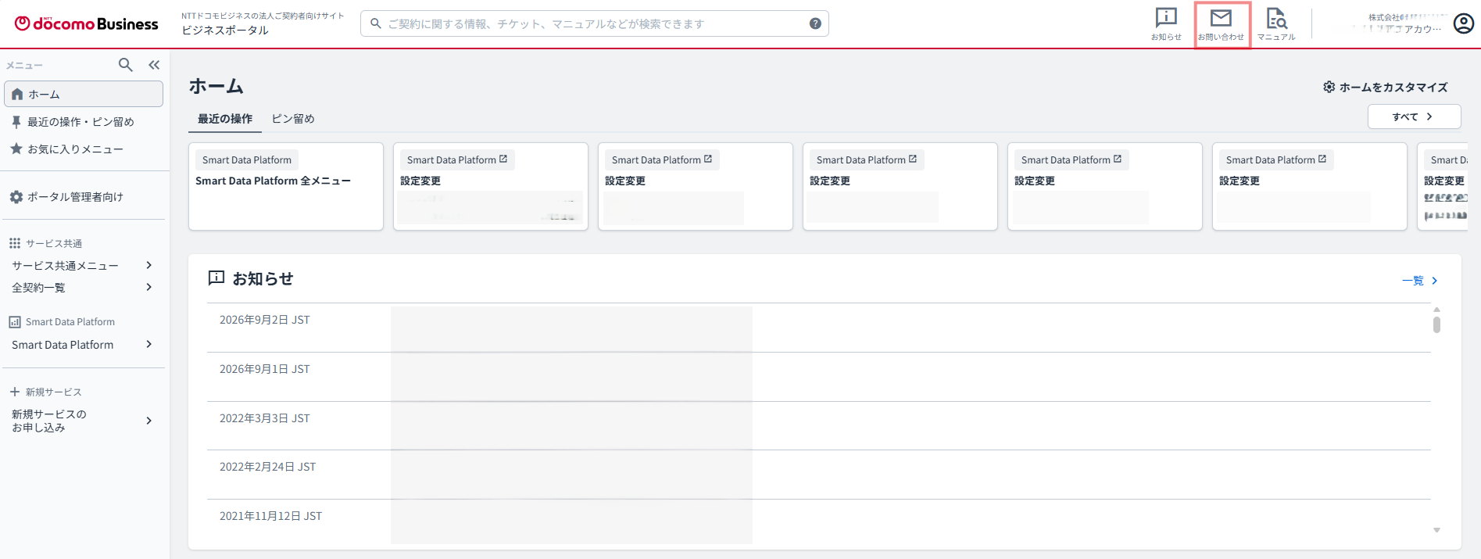Click the すべて button

pyautogui.click(x=1414, y=116)
